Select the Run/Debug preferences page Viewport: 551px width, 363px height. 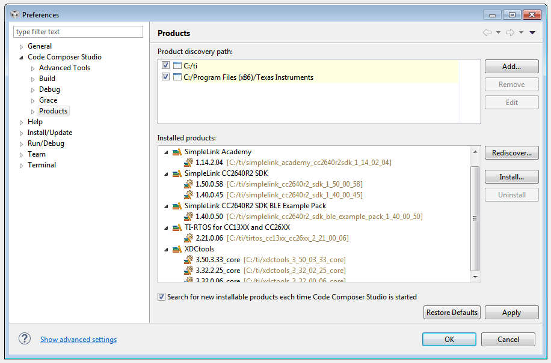tap(46, 143)
